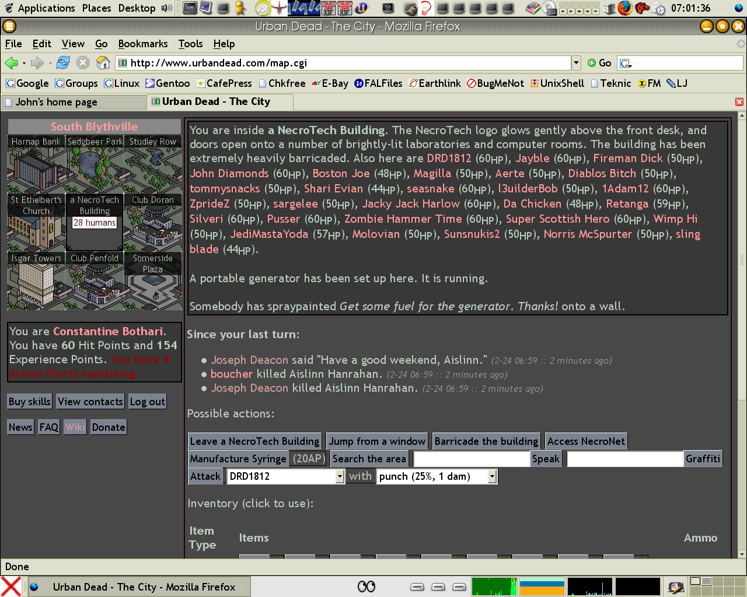The image size is (747, 597).
Task: Click the Home icon in toolbar
Action: [x=103, y=63]
